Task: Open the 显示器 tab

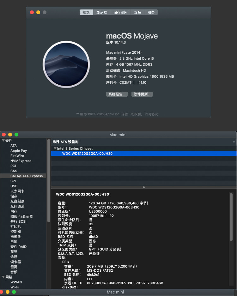Action: pos(102,12)
